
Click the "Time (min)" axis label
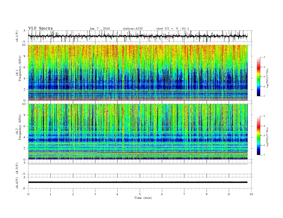coord(143,198)
